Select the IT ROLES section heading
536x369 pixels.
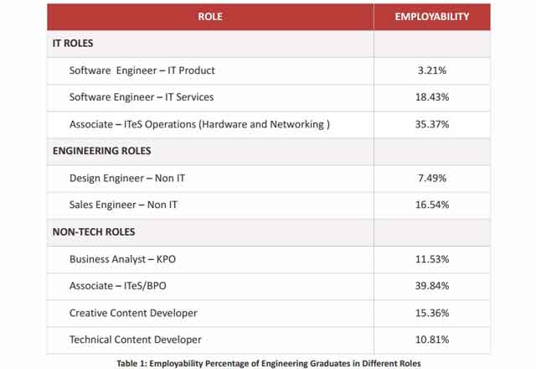pos(73,43)
